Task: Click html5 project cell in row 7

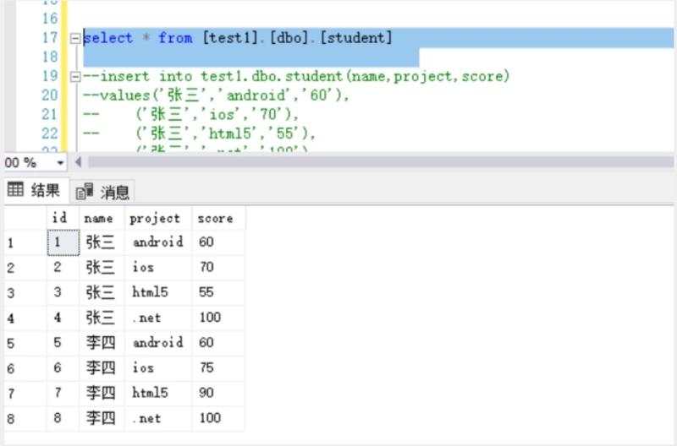Action: click(x=158, y=393)
